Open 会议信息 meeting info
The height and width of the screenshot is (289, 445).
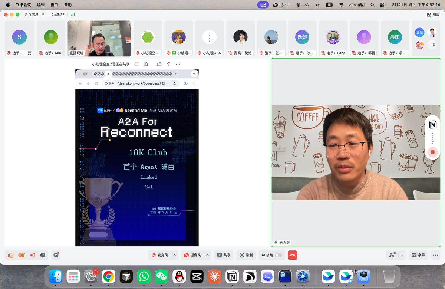[x=31, y=15]
